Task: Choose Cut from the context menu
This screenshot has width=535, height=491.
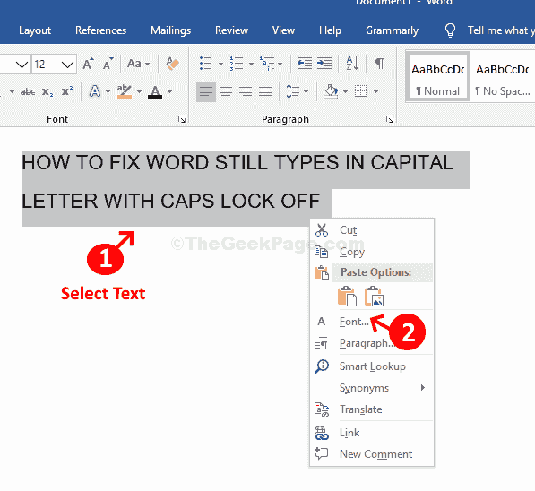Action: tap(372, 230)
